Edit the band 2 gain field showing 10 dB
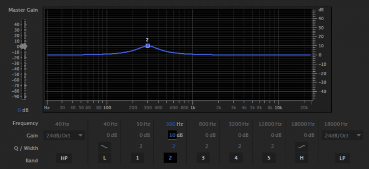The height and width of the screenshot is (169, 369). click(172, 135)
